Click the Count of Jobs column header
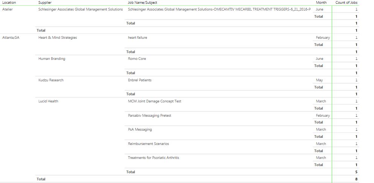This screenshot has height=183, width=374. click(x=347, y=3)
